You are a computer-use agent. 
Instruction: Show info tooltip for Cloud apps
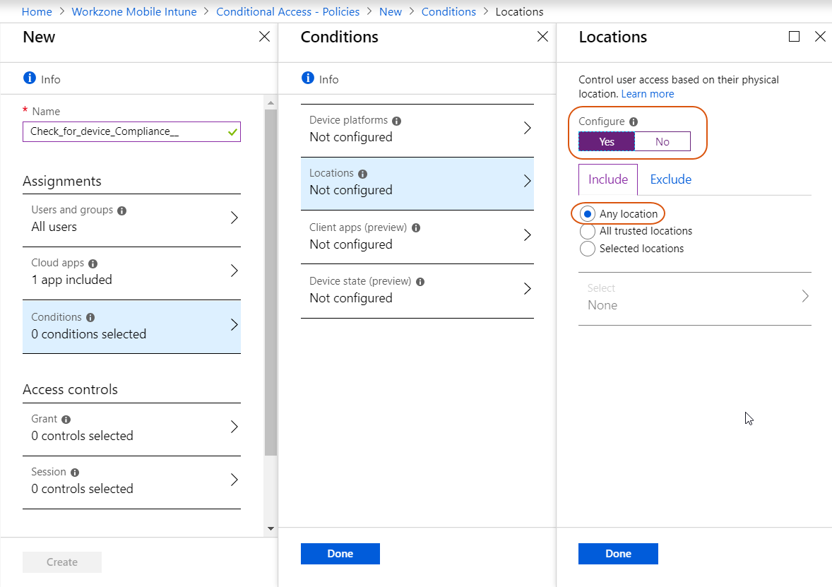[93, 263]
